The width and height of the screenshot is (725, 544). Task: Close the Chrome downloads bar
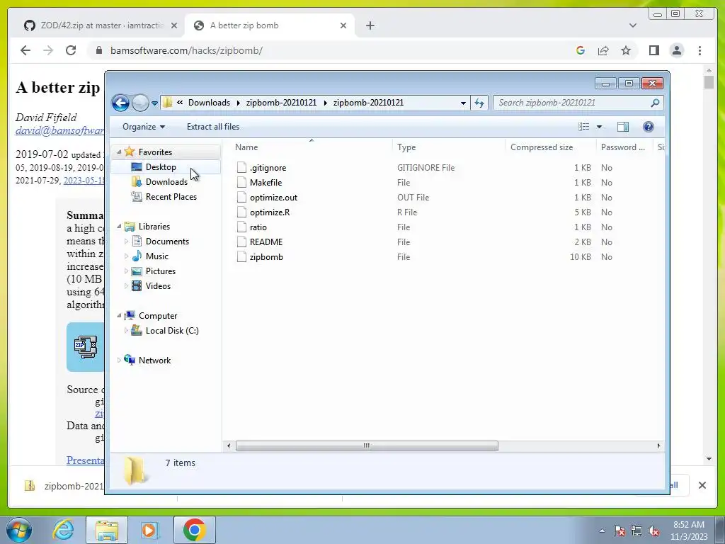pyautogui.click(x=702, y=485)
